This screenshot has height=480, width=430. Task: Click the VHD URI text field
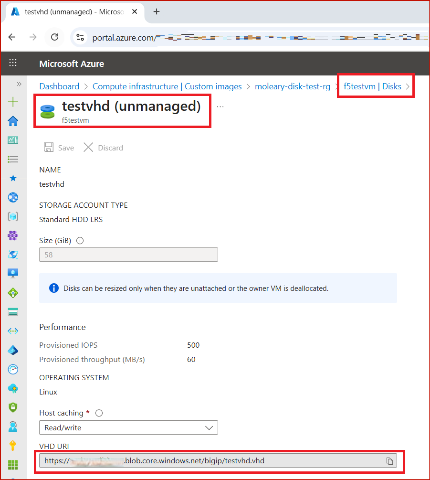click(218, 461)
